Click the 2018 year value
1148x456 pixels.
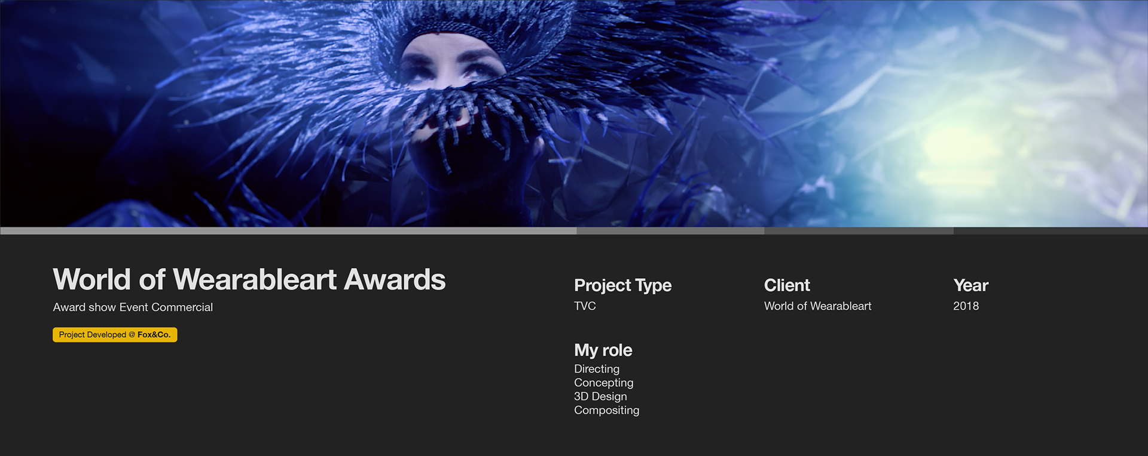pos(966,306)
